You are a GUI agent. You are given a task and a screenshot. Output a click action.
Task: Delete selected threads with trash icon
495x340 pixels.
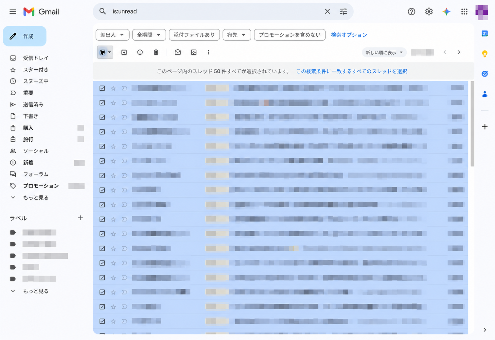(156, 52)
